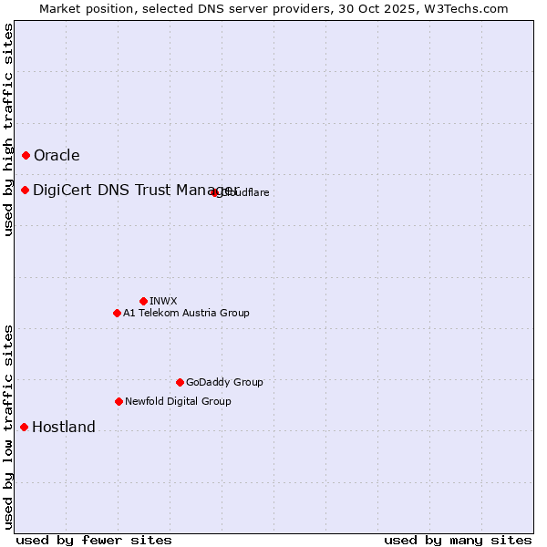
Task: Click the Hostland red diamond marker
Action: tap(24, 427)
